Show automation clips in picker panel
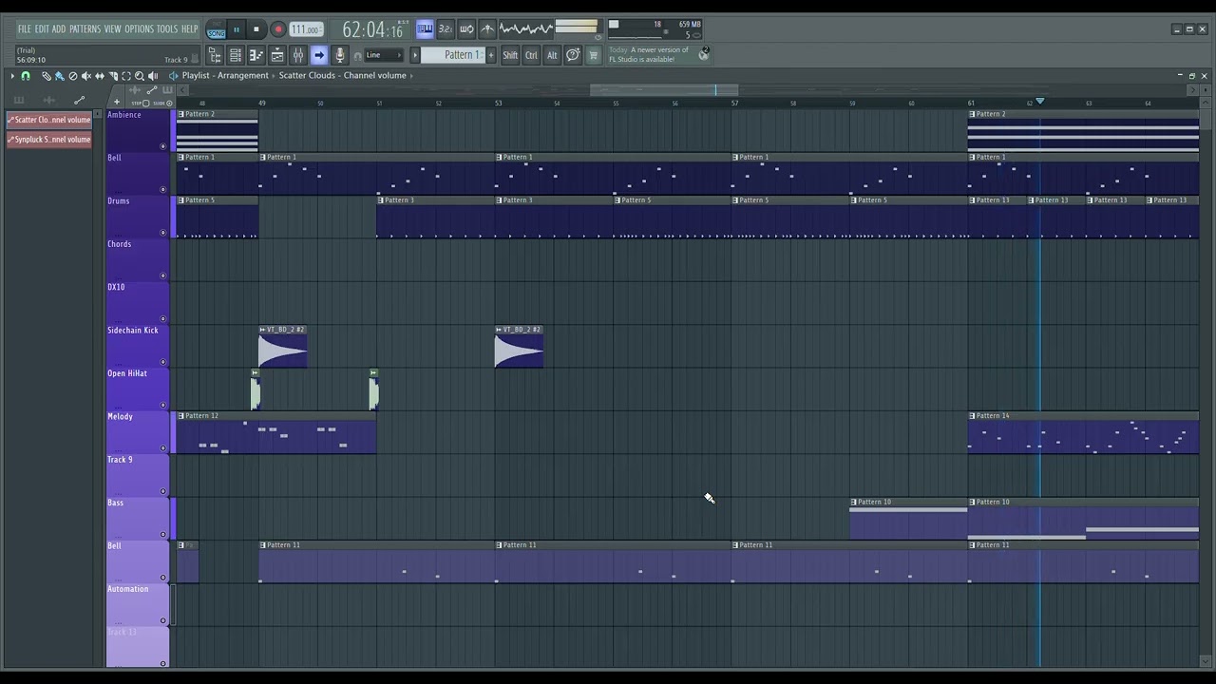 click(79, 100)
